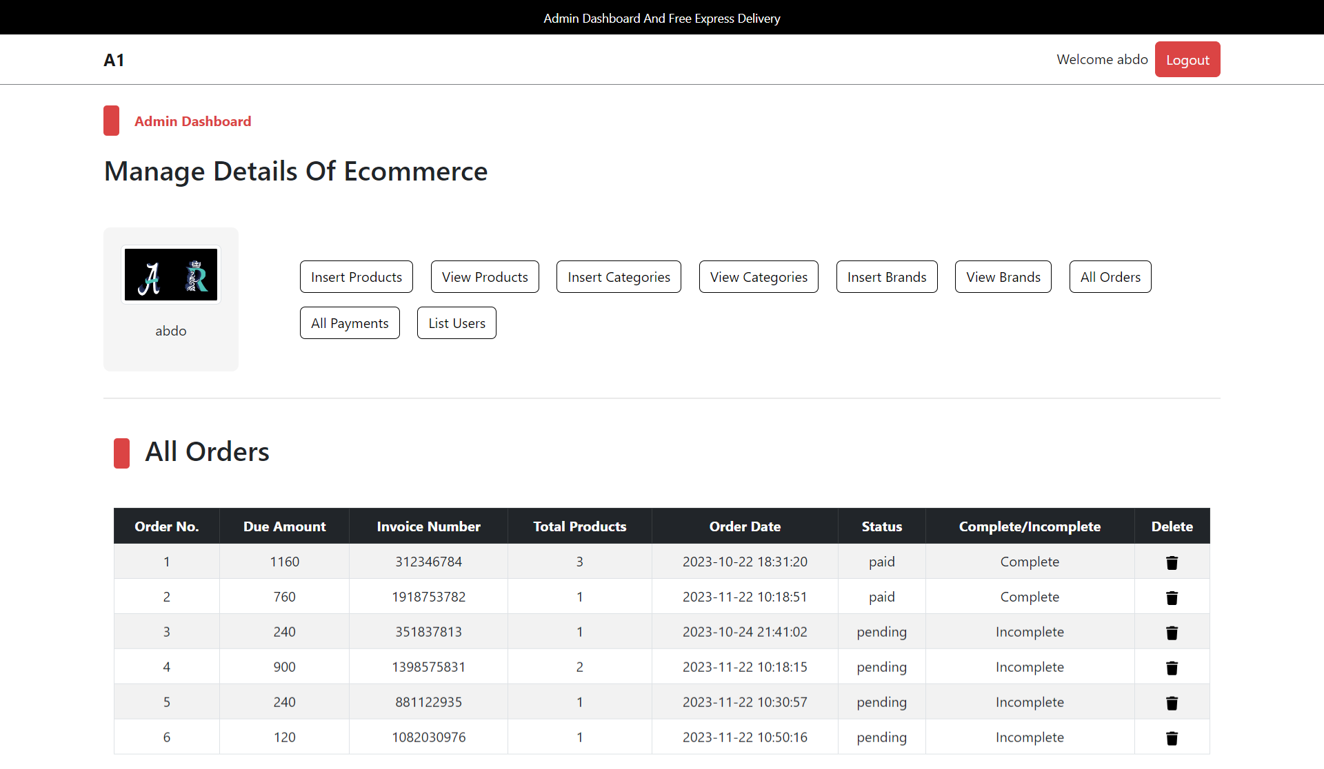
Task: Click the Admin Dashboard red heading link
Action: [x=192, y=121]
